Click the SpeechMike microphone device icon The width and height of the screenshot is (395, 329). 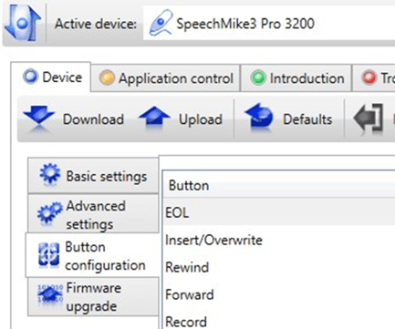point(161,23)
